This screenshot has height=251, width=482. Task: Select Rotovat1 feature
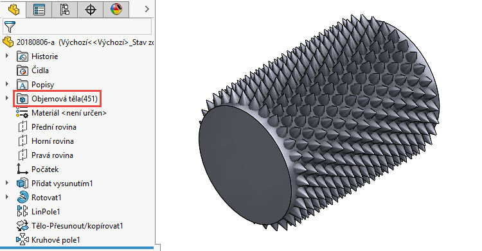[x=46, y=198]
